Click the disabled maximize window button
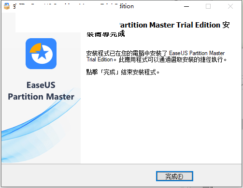The height and width of the screenshot is (188, 243). pos(208,6)
